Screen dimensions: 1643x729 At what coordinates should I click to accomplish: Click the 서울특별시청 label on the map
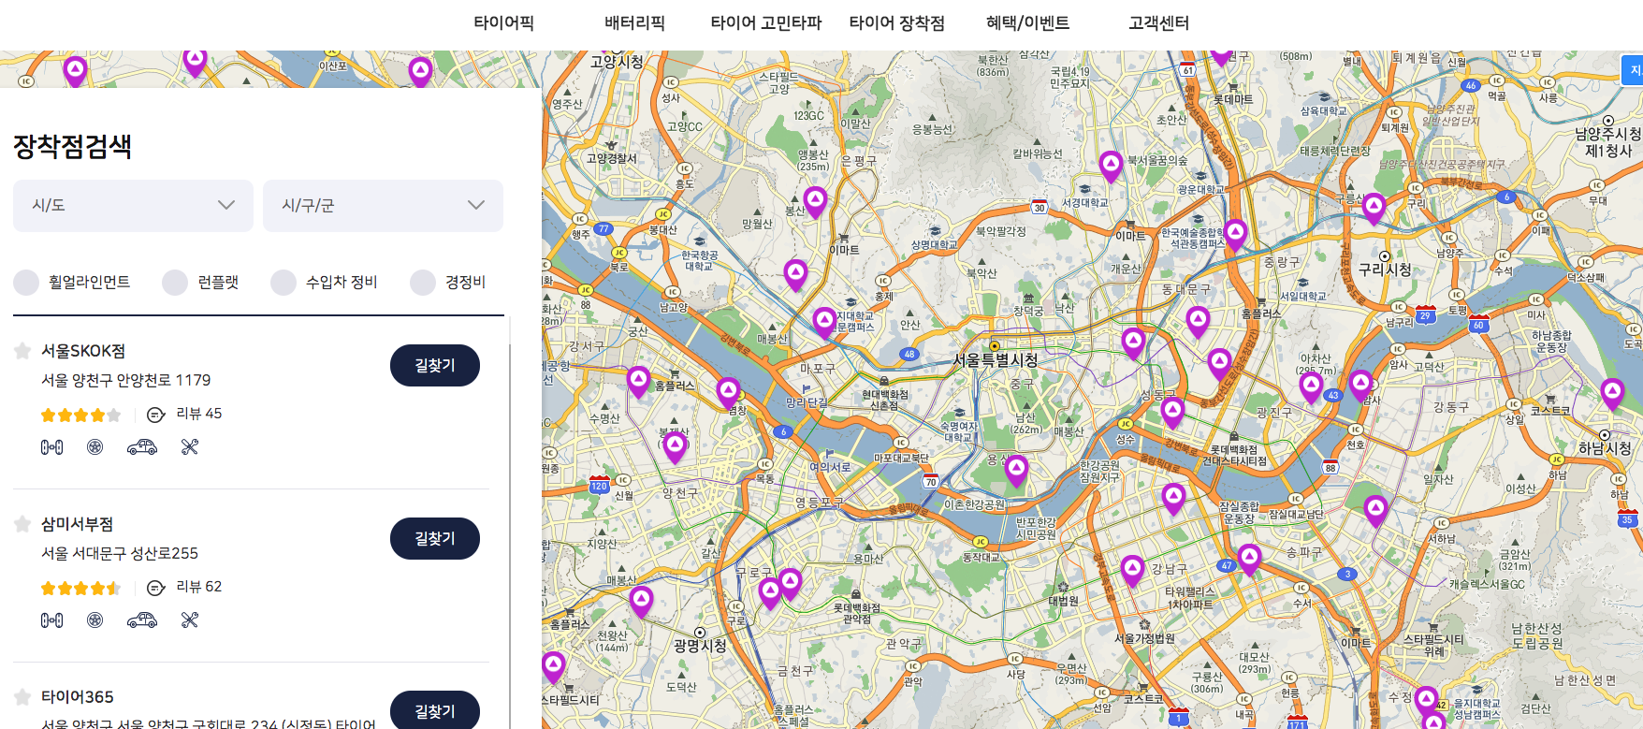click(x=996, y=360)
